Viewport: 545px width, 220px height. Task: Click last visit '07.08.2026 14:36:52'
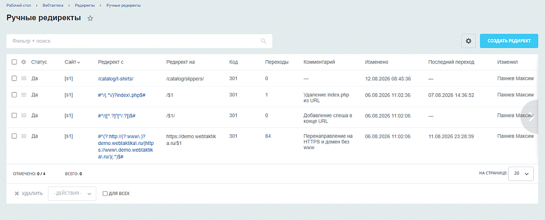coord(451,95)
